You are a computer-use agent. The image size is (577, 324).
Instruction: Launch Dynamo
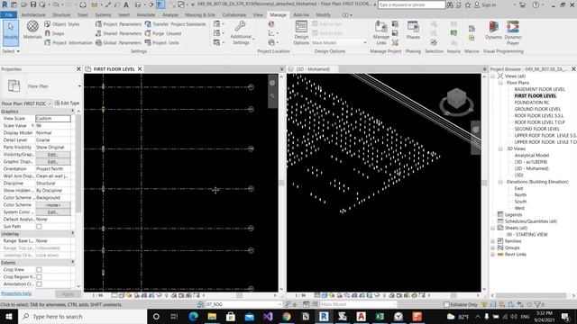pyautogui.click(x=493, y=30)
